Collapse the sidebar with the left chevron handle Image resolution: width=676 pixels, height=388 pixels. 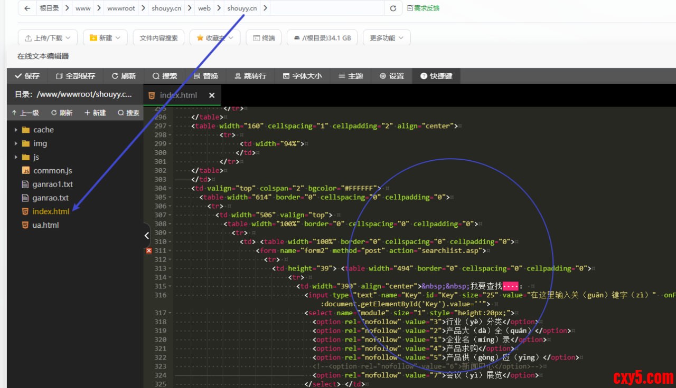pos(147,236)
